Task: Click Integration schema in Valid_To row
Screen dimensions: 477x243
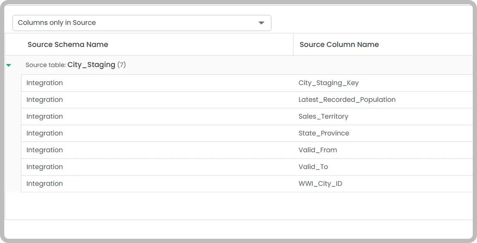Action: tap(44, 167)
